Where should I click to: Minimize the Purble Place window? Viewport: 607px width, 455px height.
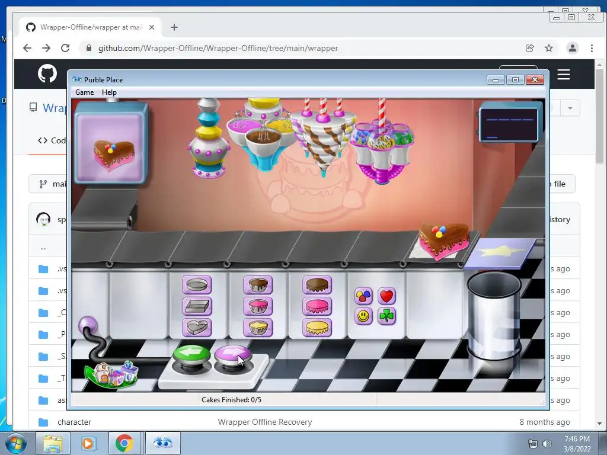point(496,80)
